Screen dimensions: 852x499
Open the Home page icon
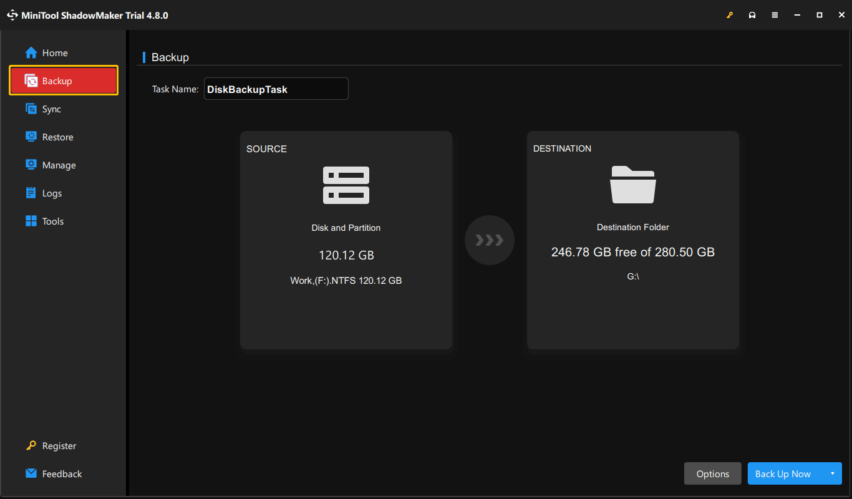point(30,53)
